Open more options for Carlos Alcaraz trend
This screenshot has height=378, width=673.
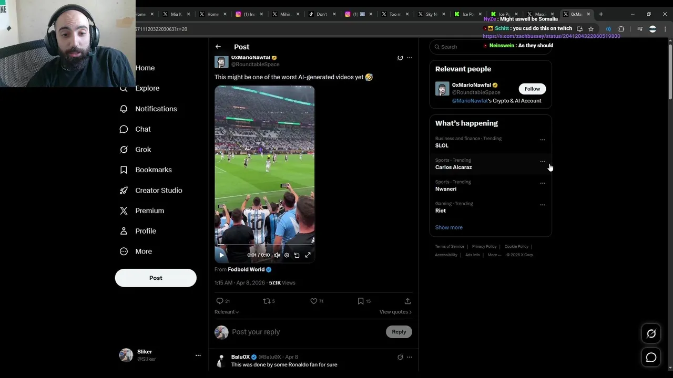click(543, 161)
